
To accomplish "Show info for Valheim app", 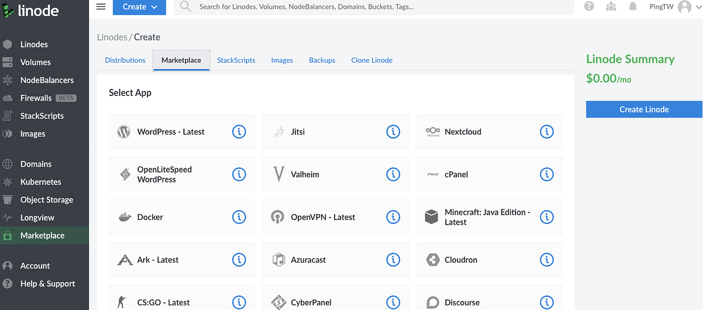I will pyautogui.click(x=393, y=174).
